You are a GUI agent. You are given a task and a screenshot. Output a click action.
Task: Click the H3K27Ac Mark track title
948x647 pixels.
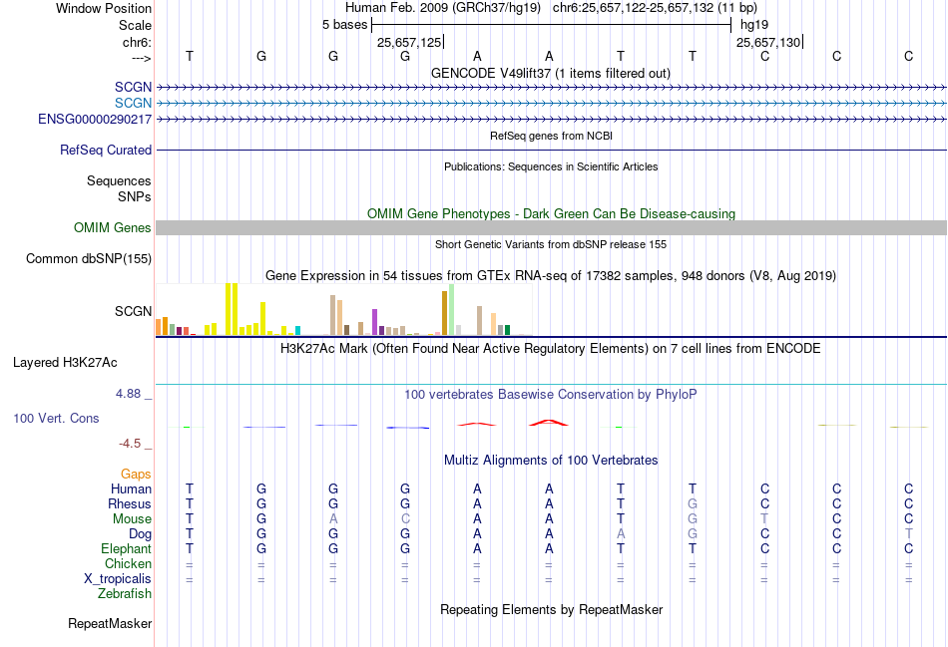click(x=551, y=349)
